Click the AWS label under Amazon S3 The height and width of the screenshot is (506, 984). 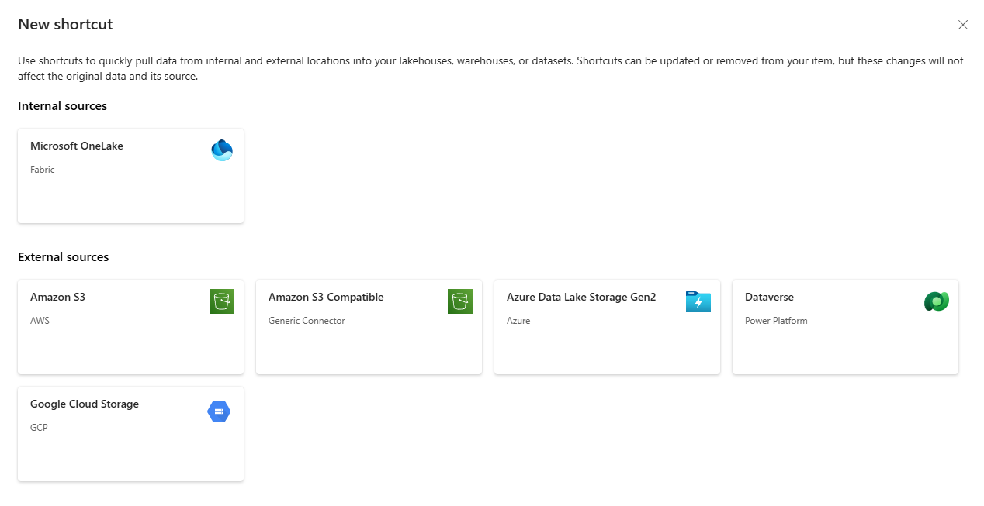pos(40,321)
